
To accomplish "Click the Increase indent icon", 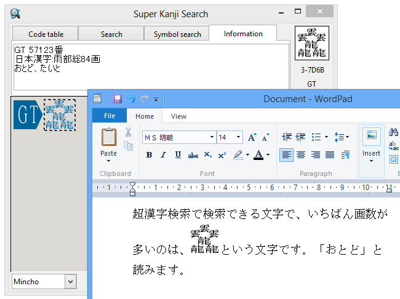I will click(301, 137).
